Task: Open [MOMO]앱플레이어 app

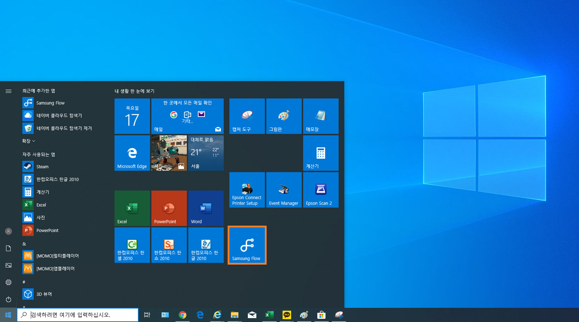Action: 64,269
